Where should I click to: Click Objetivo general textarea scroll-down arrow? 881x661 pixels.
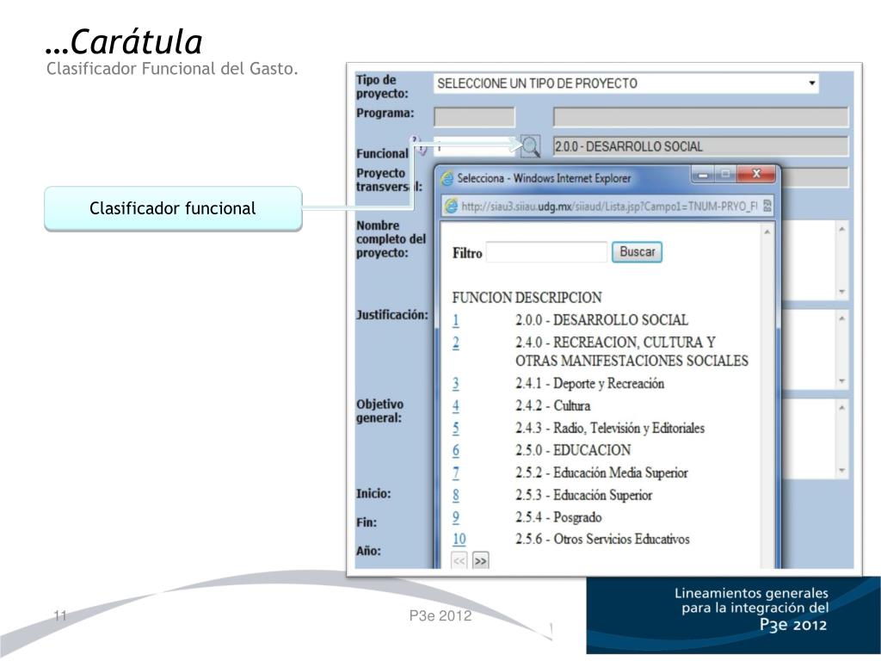pyautogui.click(x=841, y=471)
